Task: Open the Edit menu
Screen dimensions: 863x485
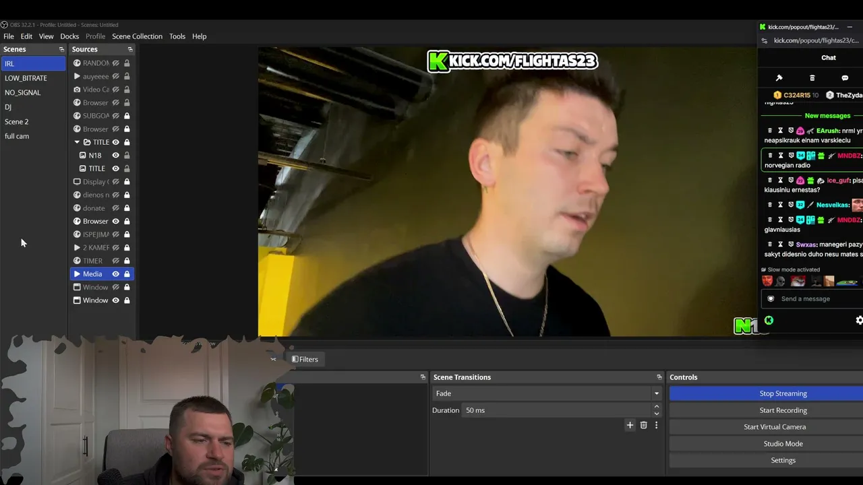Action: coord(26,36)
